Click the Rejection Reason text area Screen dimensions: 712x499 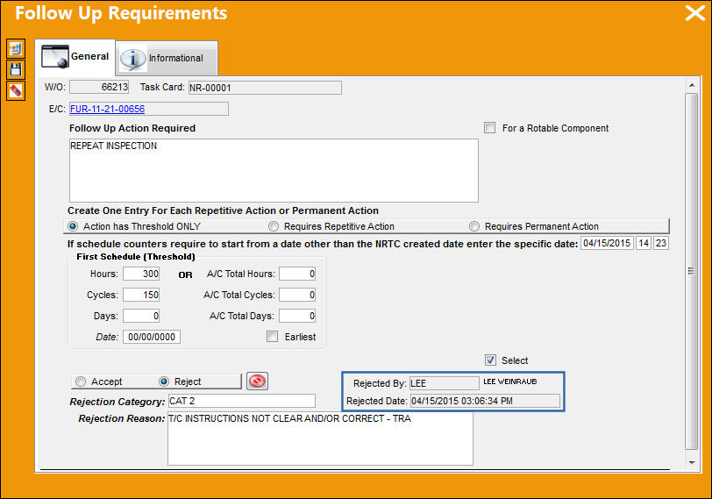click(x=320, y=438)
